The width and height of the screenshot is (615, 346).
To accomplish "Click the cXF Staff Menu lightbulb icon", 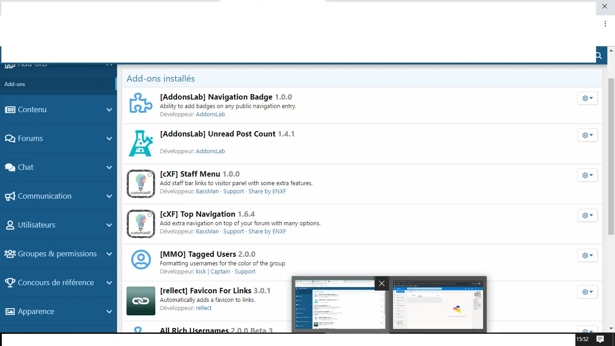I will [141, 183].
